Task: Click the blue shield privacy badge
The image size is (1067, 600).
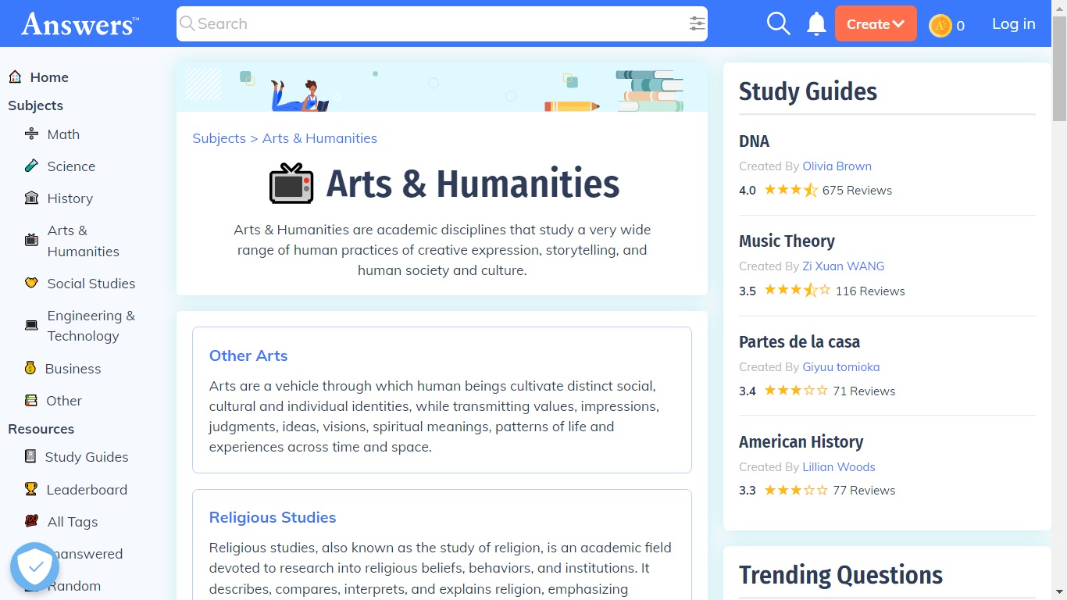Action: point(34,566)
